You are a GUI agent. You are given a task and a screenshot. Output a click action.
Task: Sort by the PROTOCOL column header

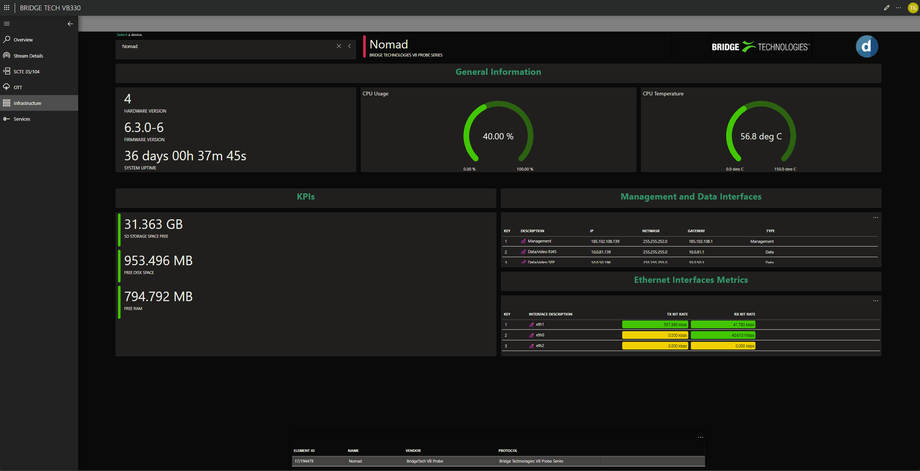click(x=508, y=451)
